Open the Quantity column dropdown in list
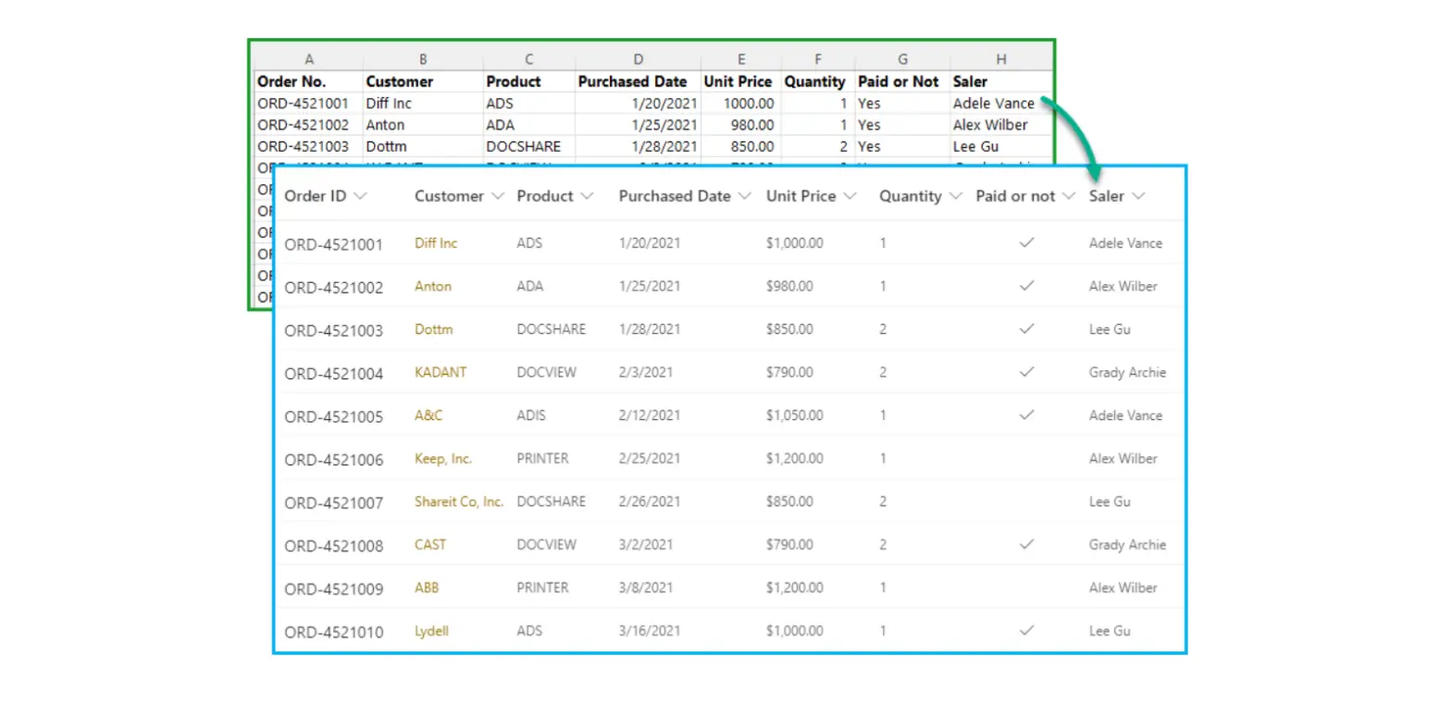This screenshot has height=705, width=1451. click(956, 196)
